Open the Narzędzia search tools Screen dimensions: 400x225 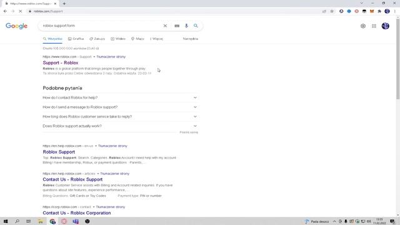click(191, 39)
